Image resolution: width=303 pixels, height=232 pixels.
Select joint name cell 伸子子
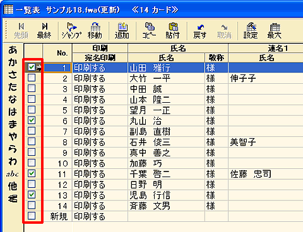pos(266,78)
